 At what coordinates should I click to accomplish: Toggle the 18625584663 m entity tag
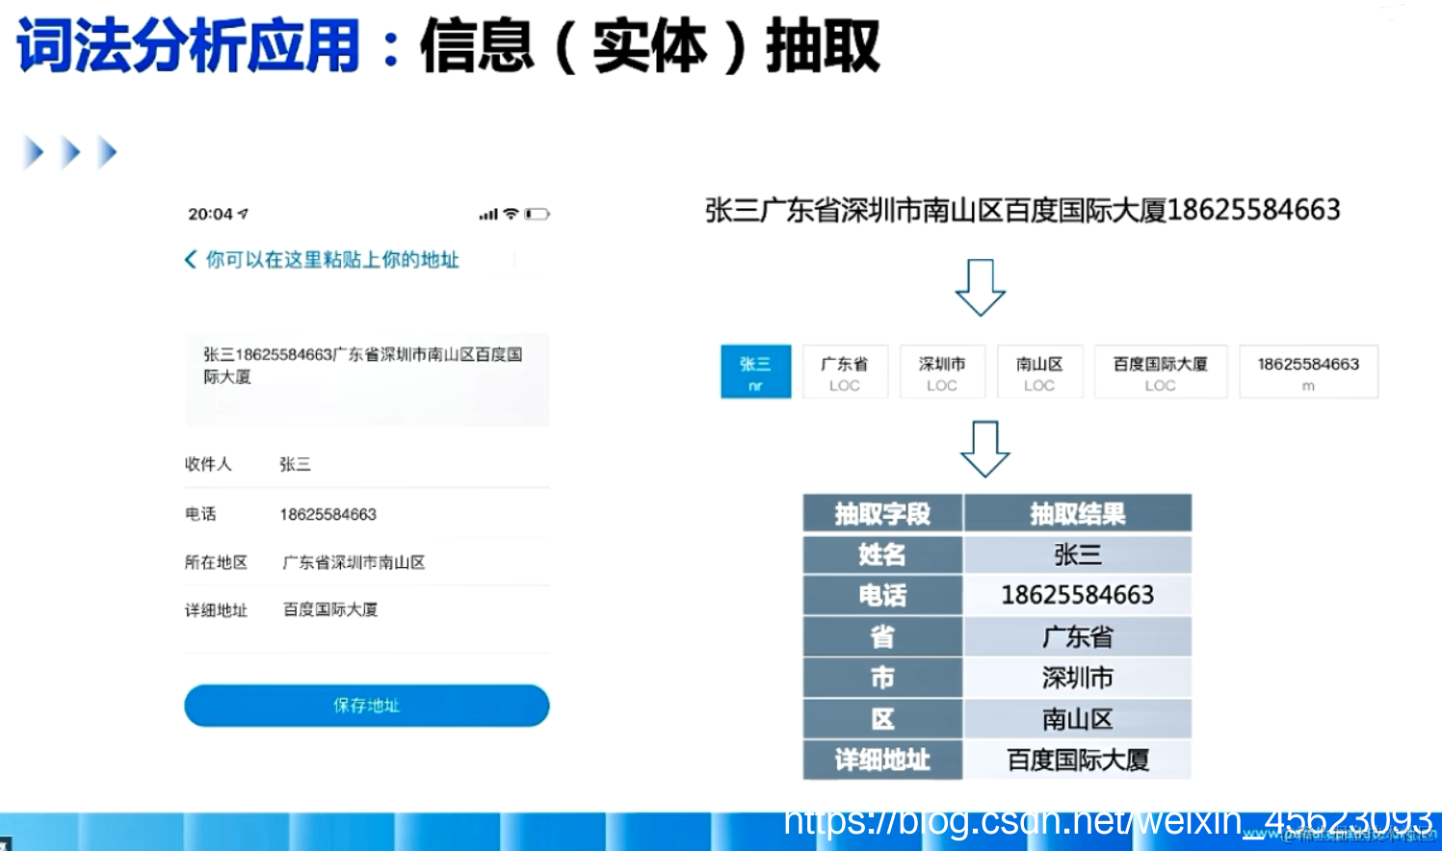(1308, 372)
